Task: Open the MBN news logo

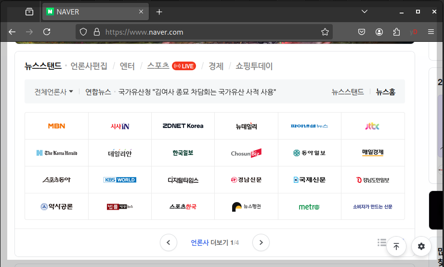Action: 57,126
